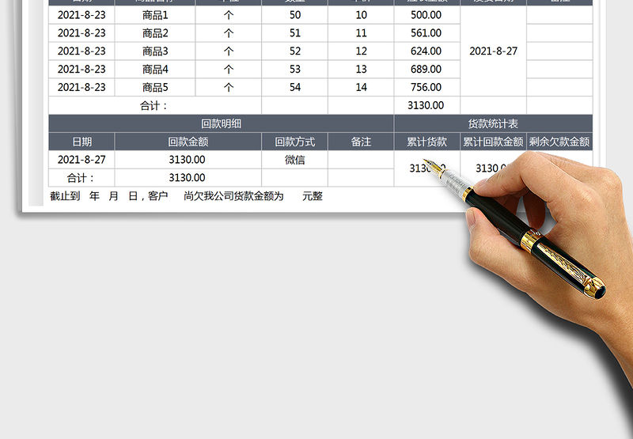
Task: Click the 商品3 product name cell
Action: [x=155, y=51]
